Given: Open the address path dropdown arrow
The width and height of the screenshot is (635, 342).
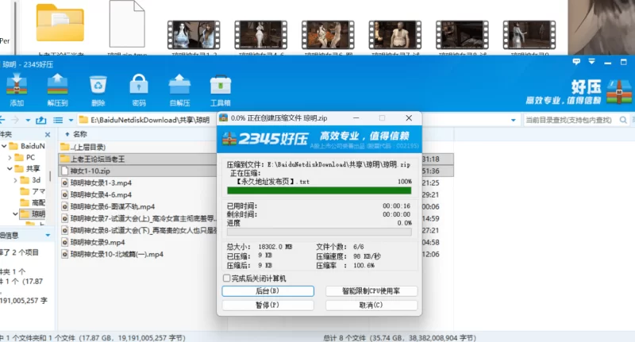Looking at the screenshot, I should click(x=513, y=120).
